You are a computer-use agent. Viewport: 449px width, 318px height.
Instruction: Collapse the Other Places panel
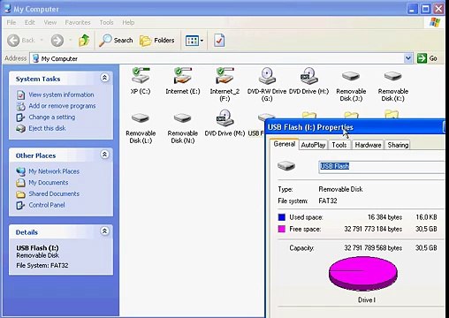tap(104, 155)
